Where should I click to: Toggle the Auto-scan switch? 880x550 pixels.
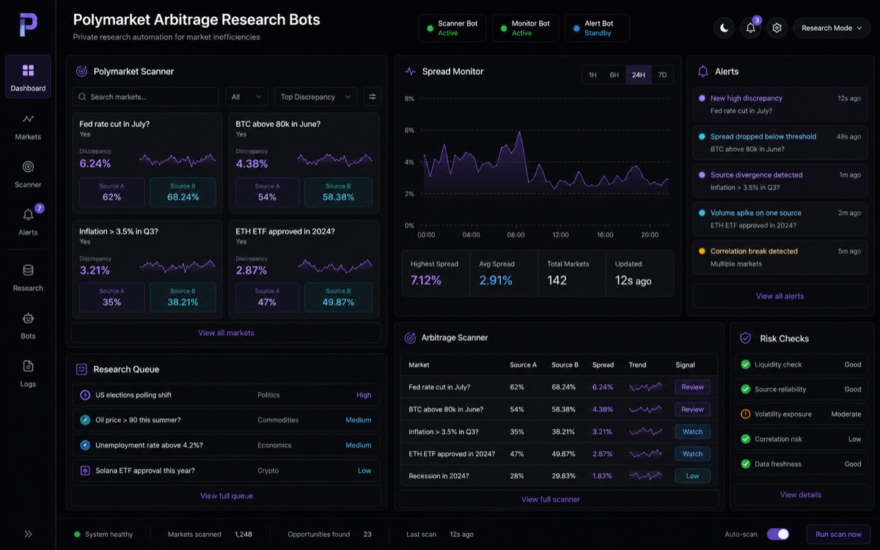pyautogui.click(x=778, y=534)
